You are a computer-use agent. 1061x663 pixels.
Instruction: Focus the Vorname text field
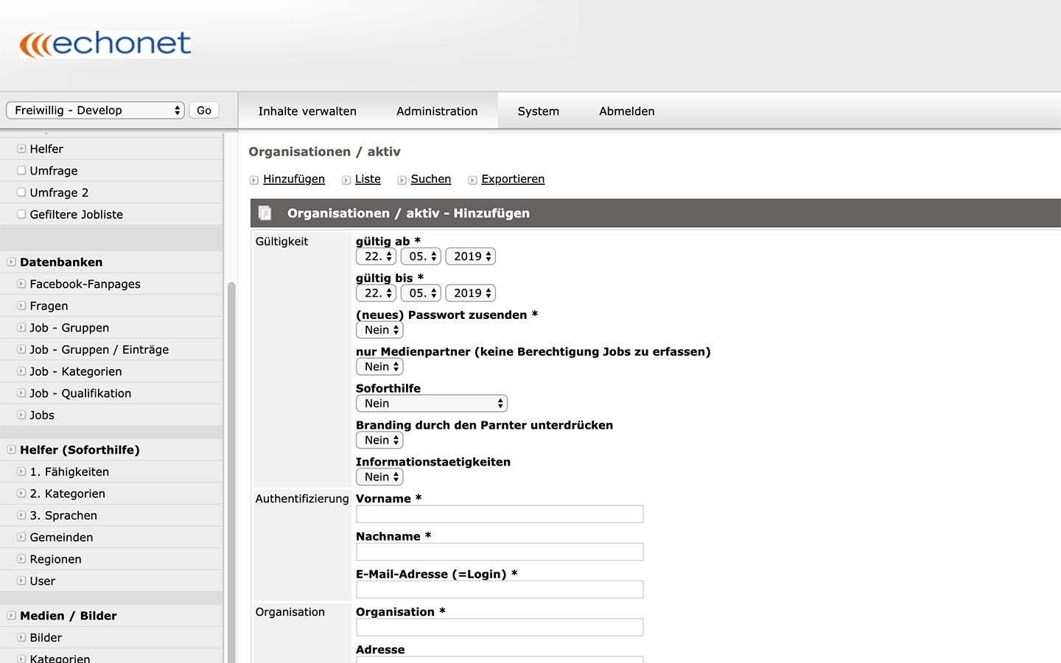pyautogui.click(x=500, y=514)
